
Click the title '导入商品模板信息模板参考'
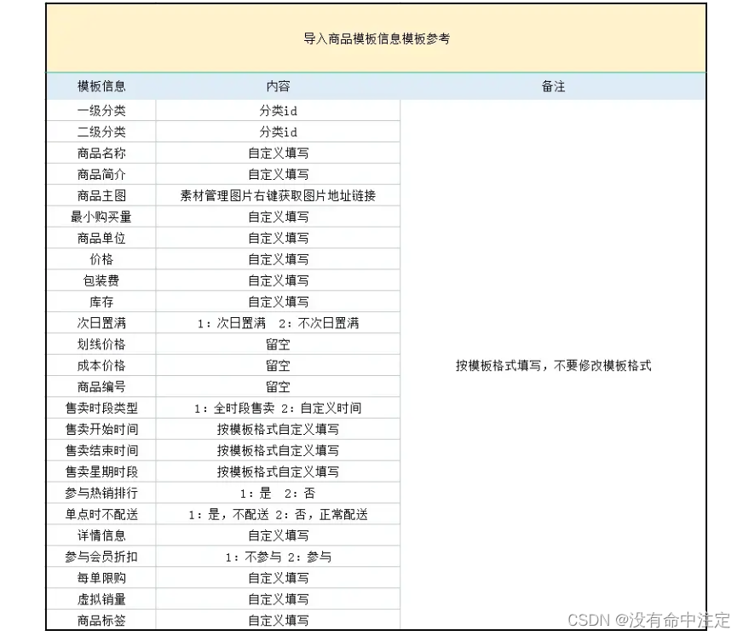[377, 38]
